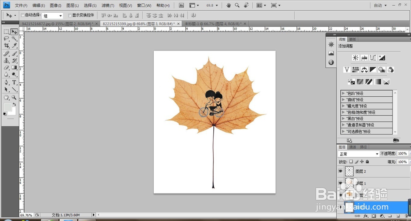
Task: Expand the "通道混和器"预设 list
Action: click(x=343, y=125)
